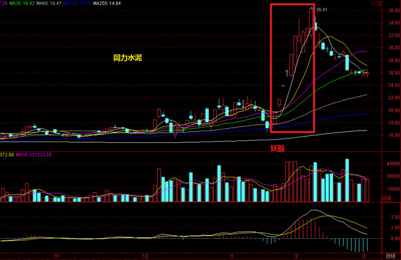Click the X10 volume scale box
The image size is (401, 260).
tap(386, 199)
